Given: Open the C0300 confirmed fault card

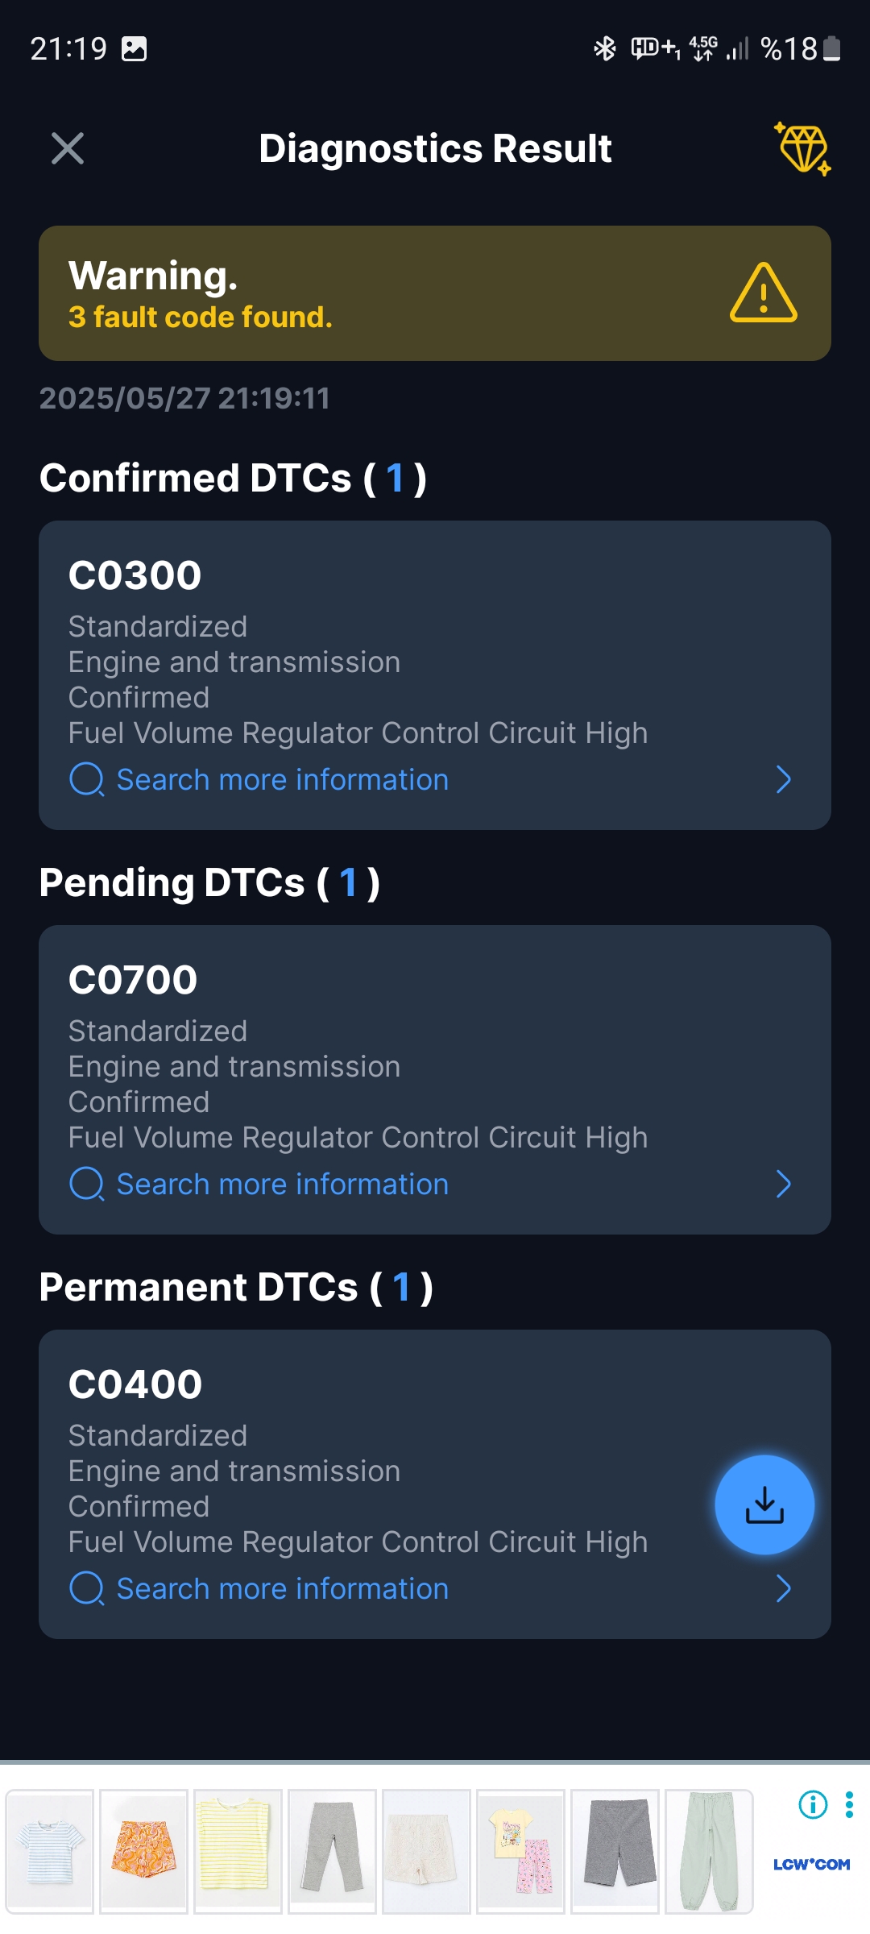Looking at the screenshot, I should [435, 675].
